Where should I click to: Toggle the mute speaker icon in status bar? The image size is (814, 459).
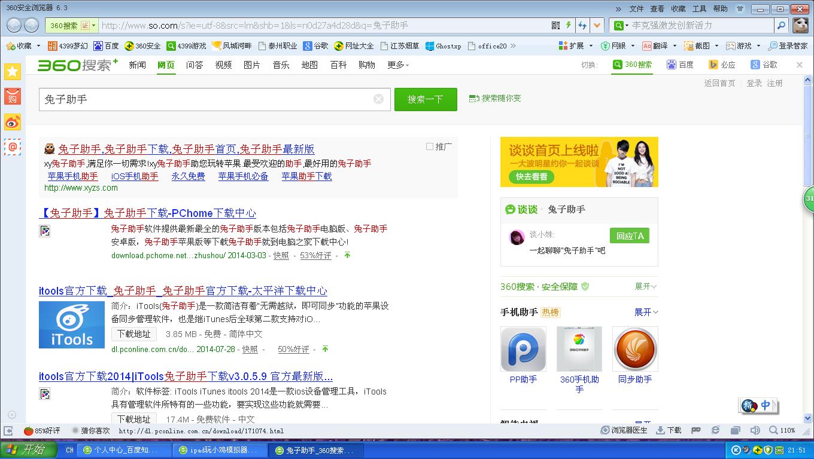tap(755, 430)
